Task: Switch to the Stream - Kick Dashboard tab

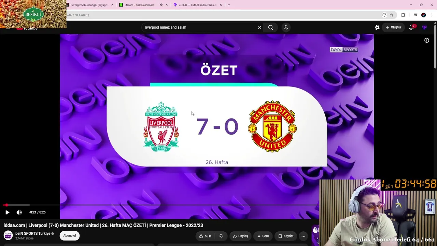Action: click(139, 5)
